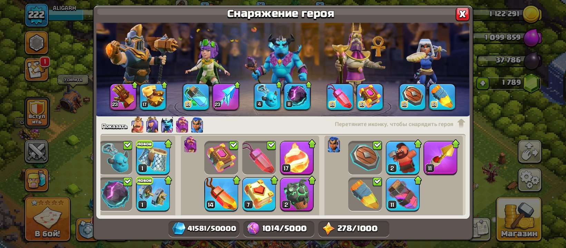This screenshot has width=566, height=248.
Task: Tap the shiny ore 41581/50000 counter
Action: coord(204,228)
